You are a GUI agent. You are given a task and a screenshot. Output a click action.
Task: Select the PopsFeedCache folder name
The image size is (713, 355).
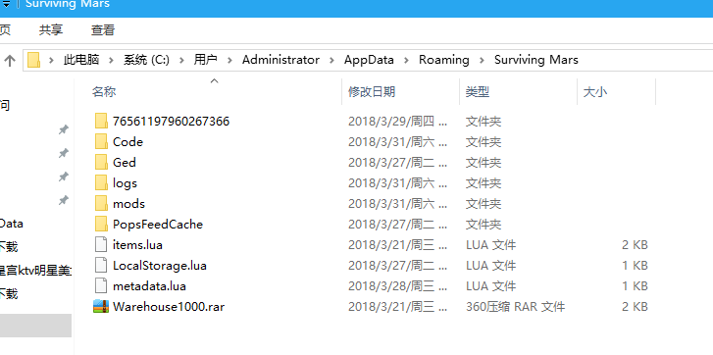point(157,225)
